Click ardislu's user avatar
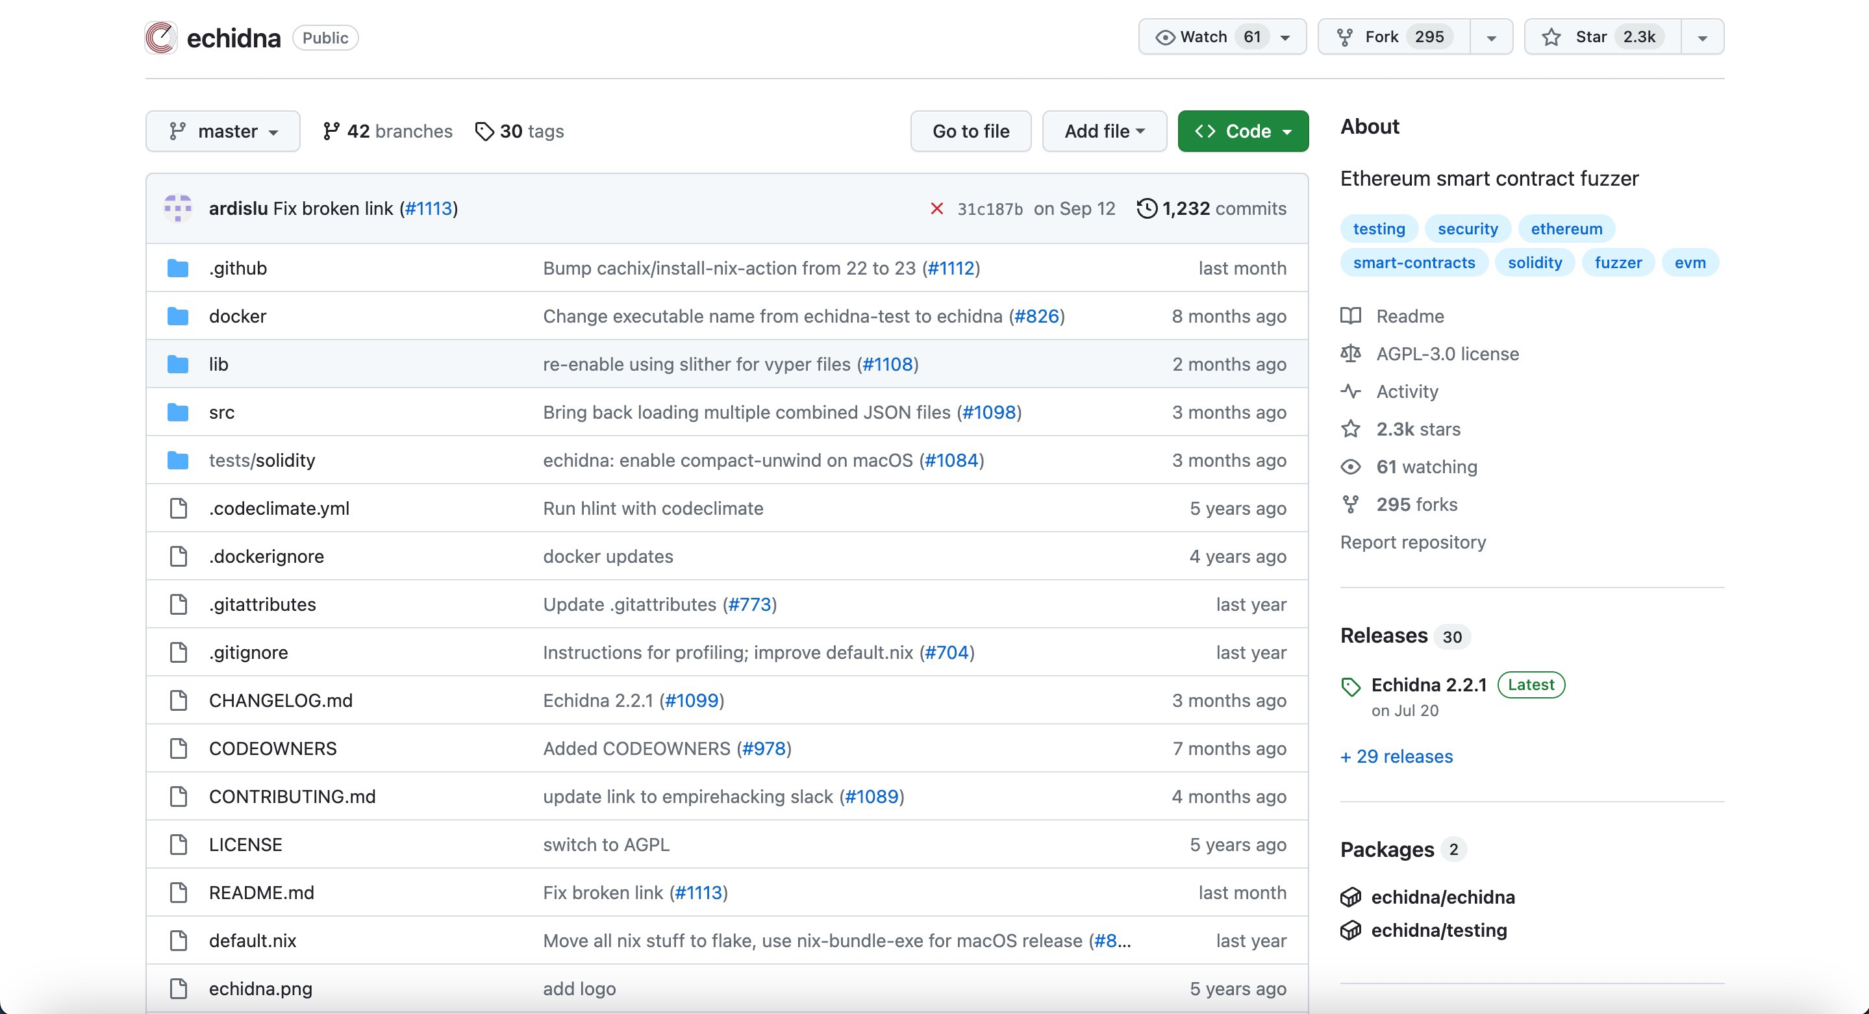 178,209
